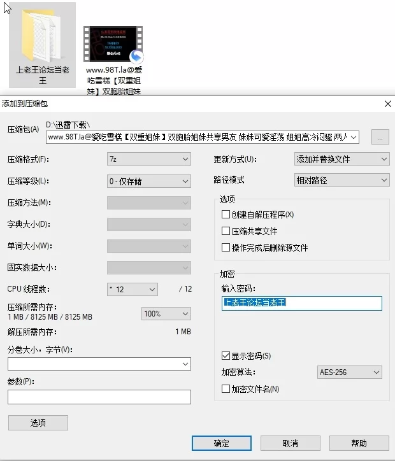Open the 压缩格式 dropdown showing 7z
The image size is (395, 461).
[x=149, y=159]
